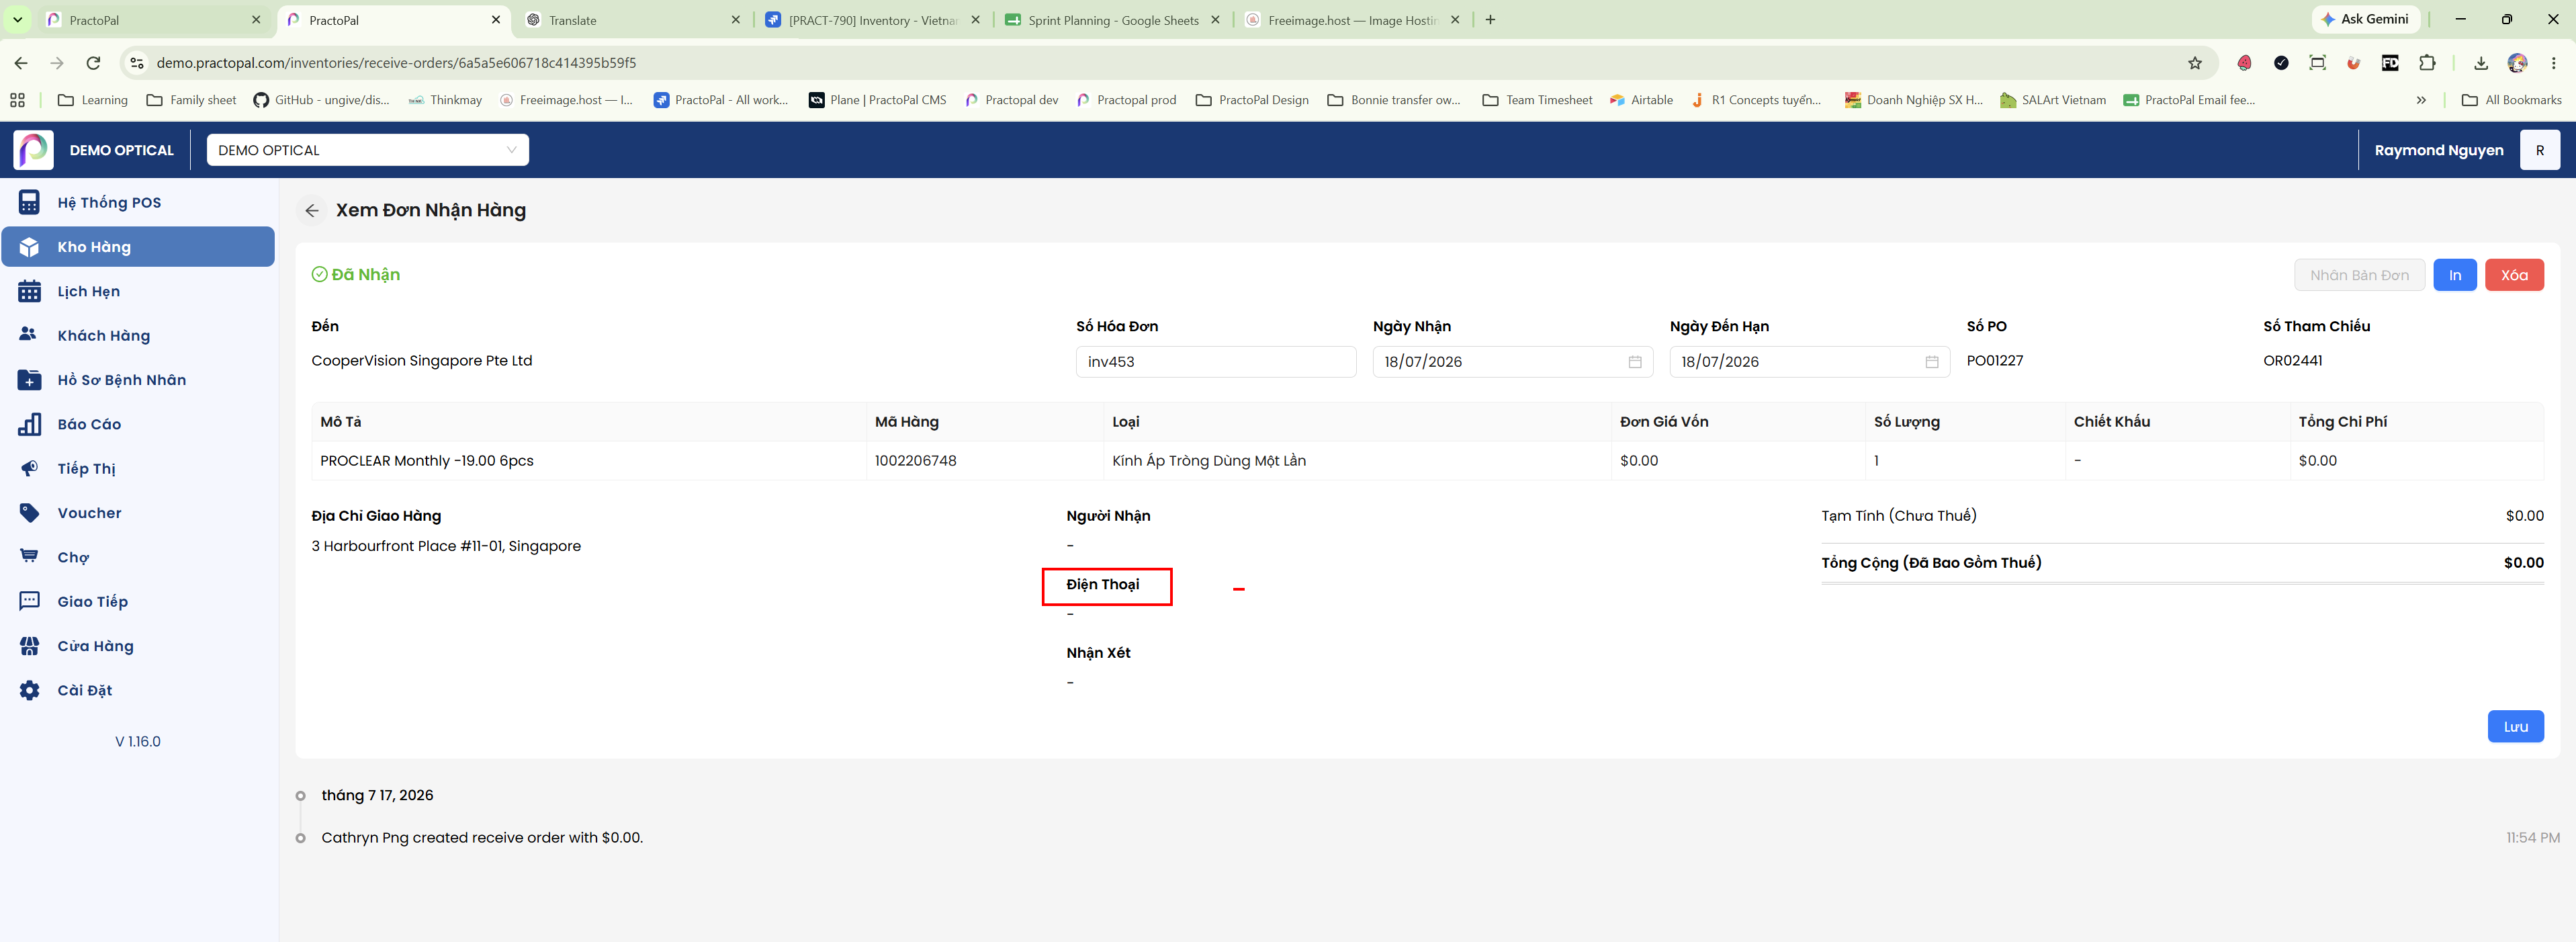The height and width of the screenshot is (942, 2576).
Task: Open the Practopal prod bookmark
Action: (x=1126, y=100)
